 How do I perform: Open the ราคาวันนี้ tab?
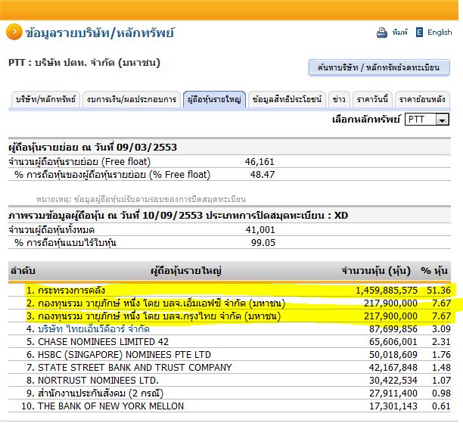click(372, 99)
